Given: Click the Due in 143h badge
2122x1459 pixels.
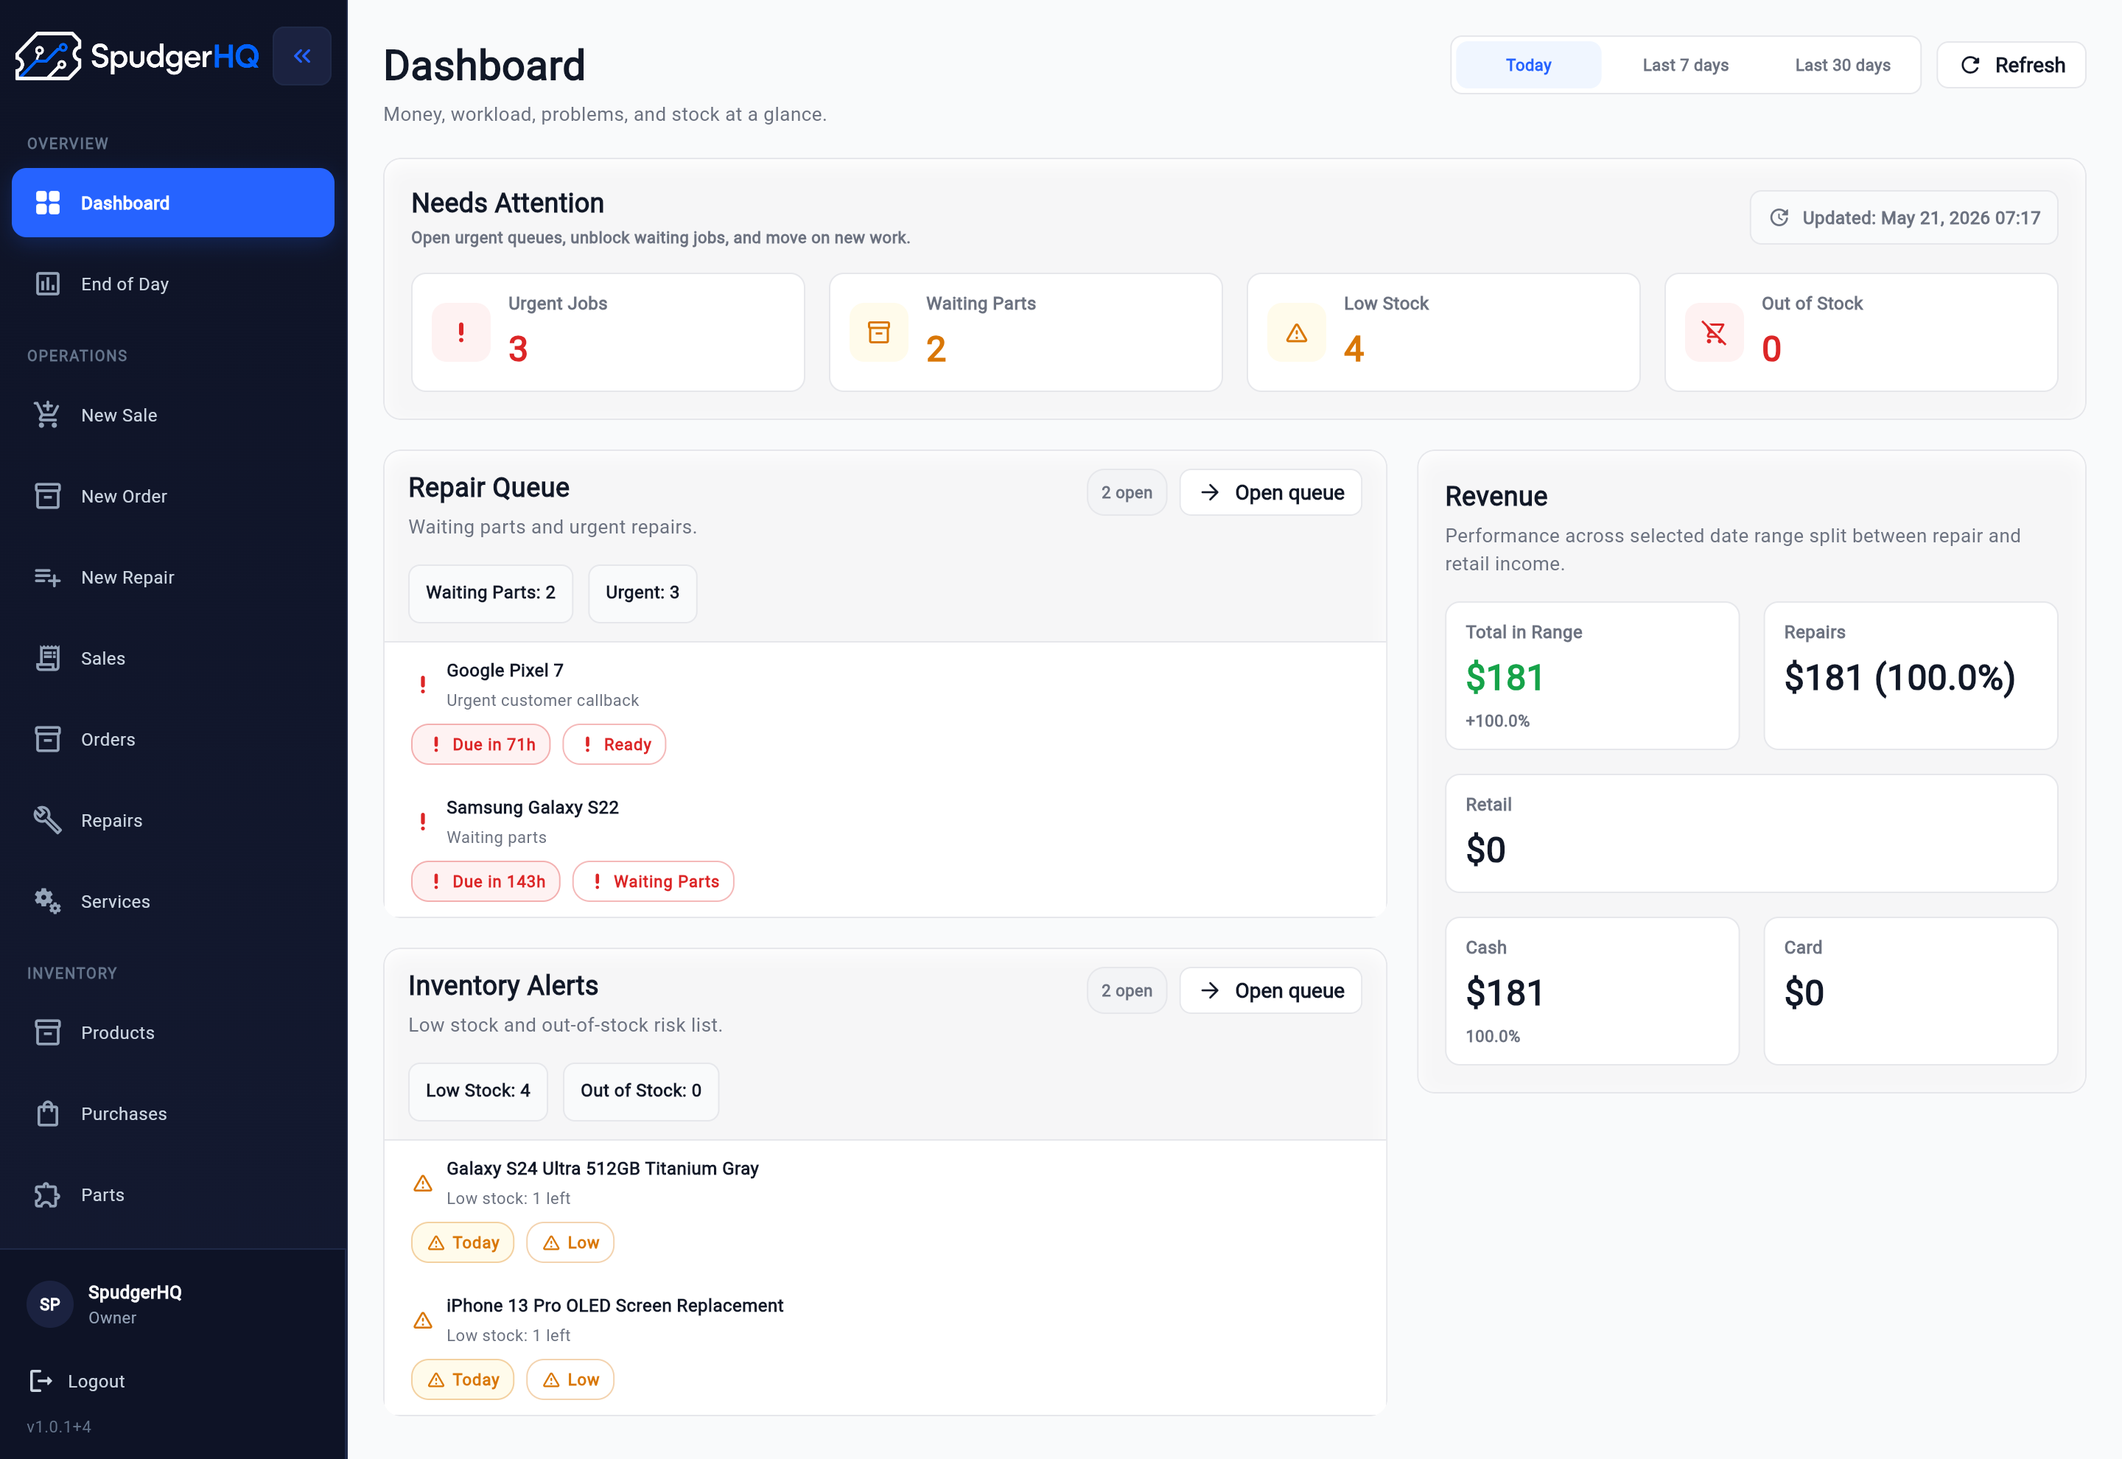Looking at the screenshot, I should [486, 882].
